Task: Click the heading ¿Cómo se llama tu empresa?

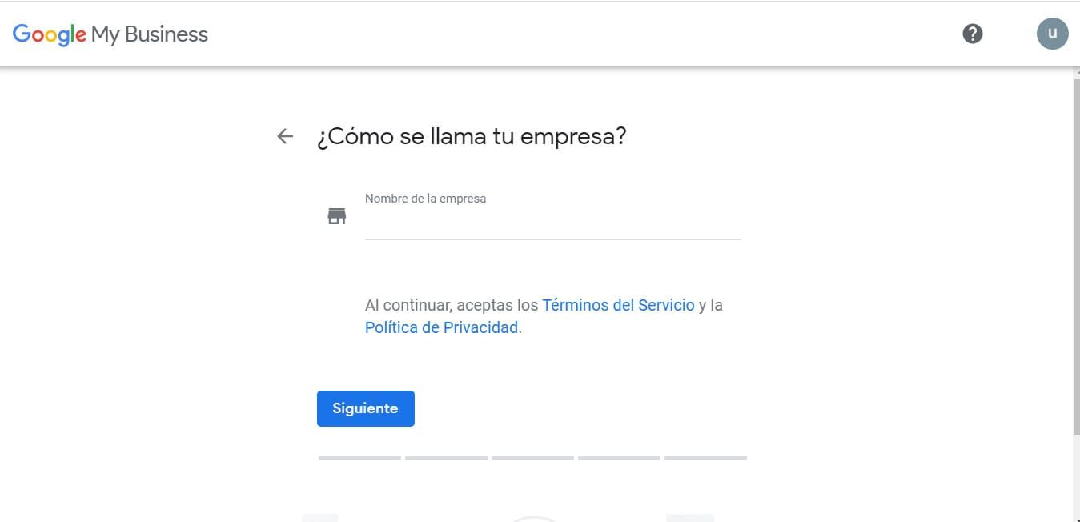Action: 472,136
